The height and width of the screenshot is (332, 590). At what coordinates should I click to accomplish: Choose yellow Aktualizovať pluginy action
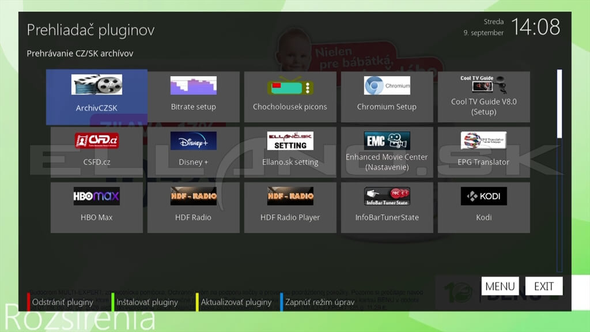pos(234,302)
